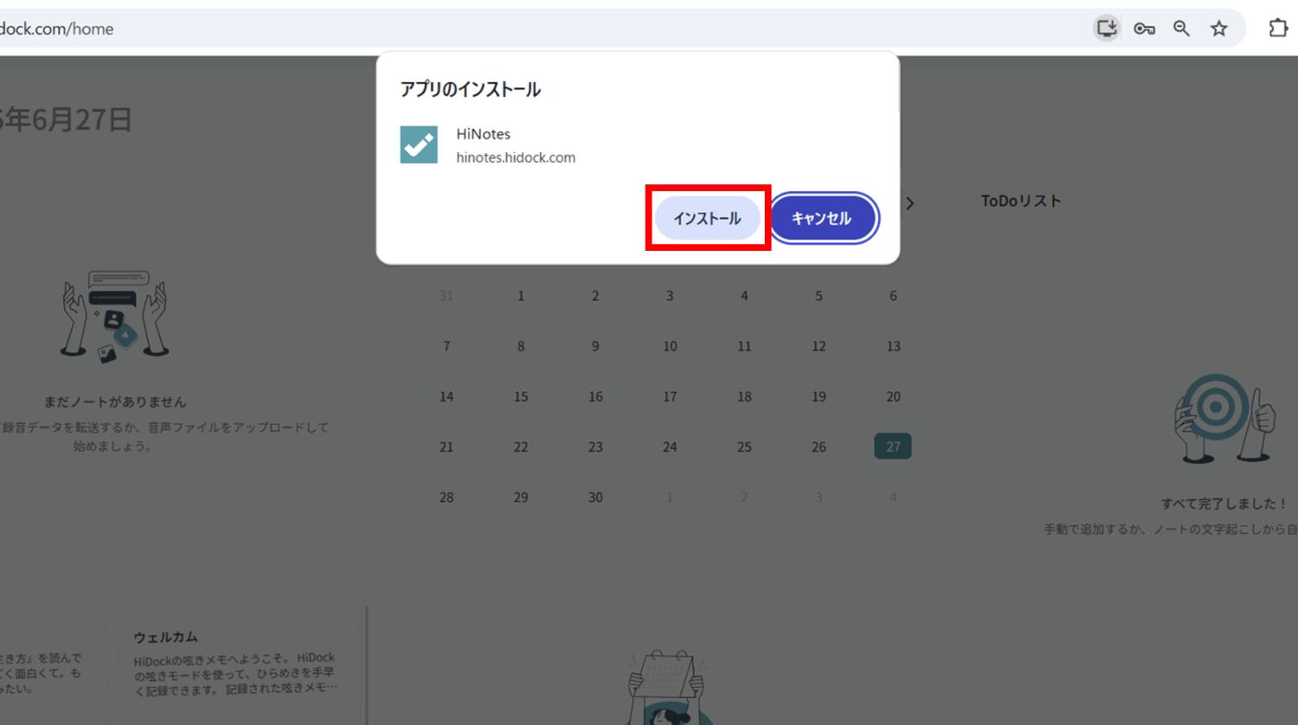Open the saved passwords key icon

(x=1144, y=29)
